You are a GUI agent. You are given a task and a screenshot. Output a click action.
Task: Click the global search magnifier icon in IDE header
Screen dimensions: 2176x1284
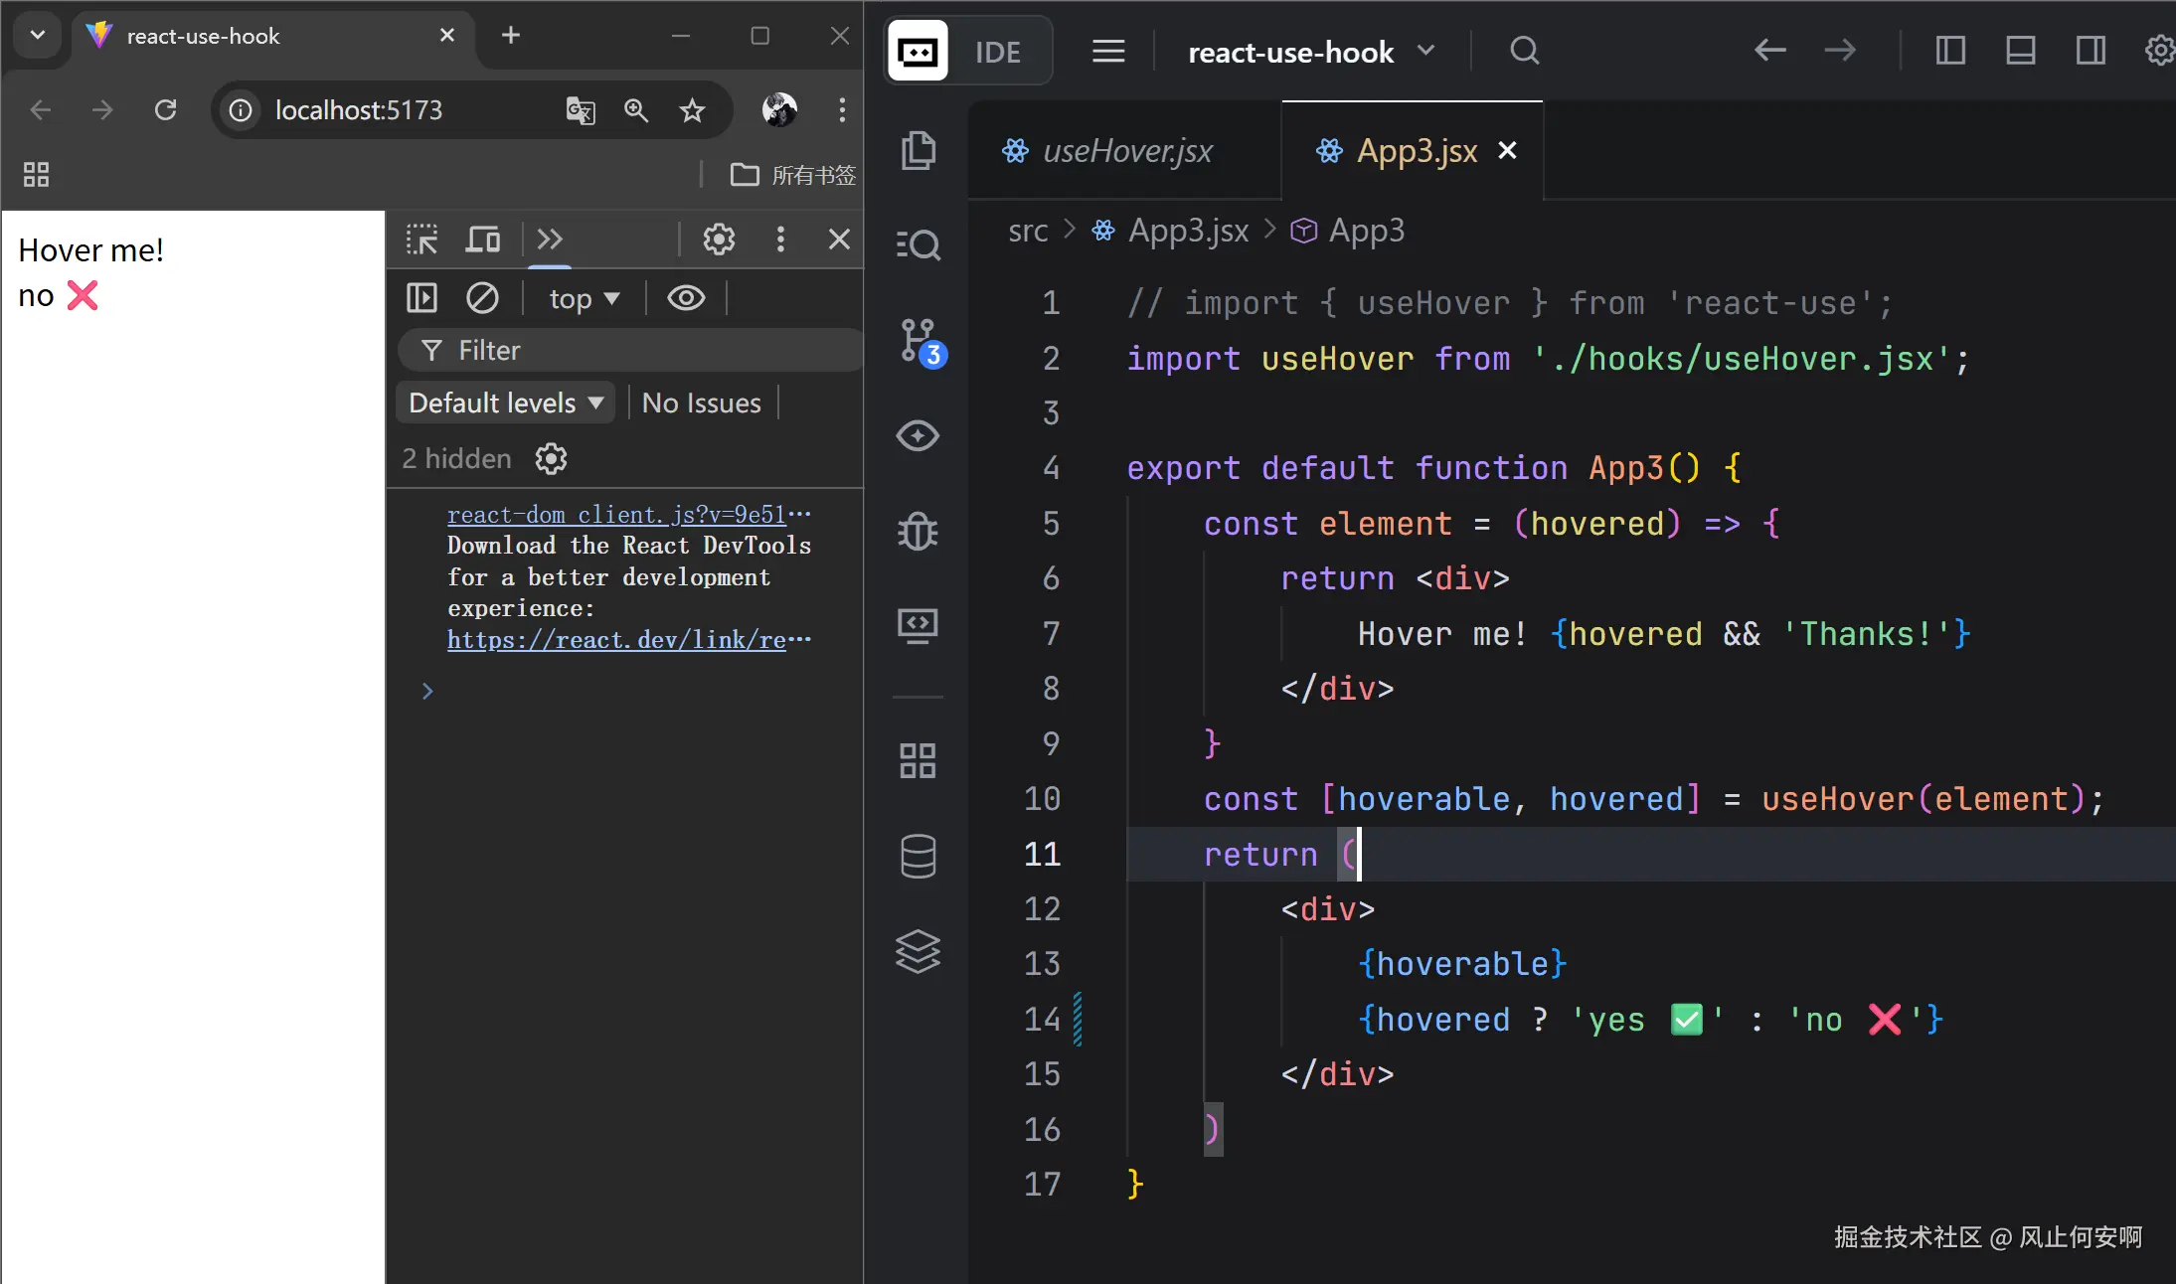(x=1524, y=51)
